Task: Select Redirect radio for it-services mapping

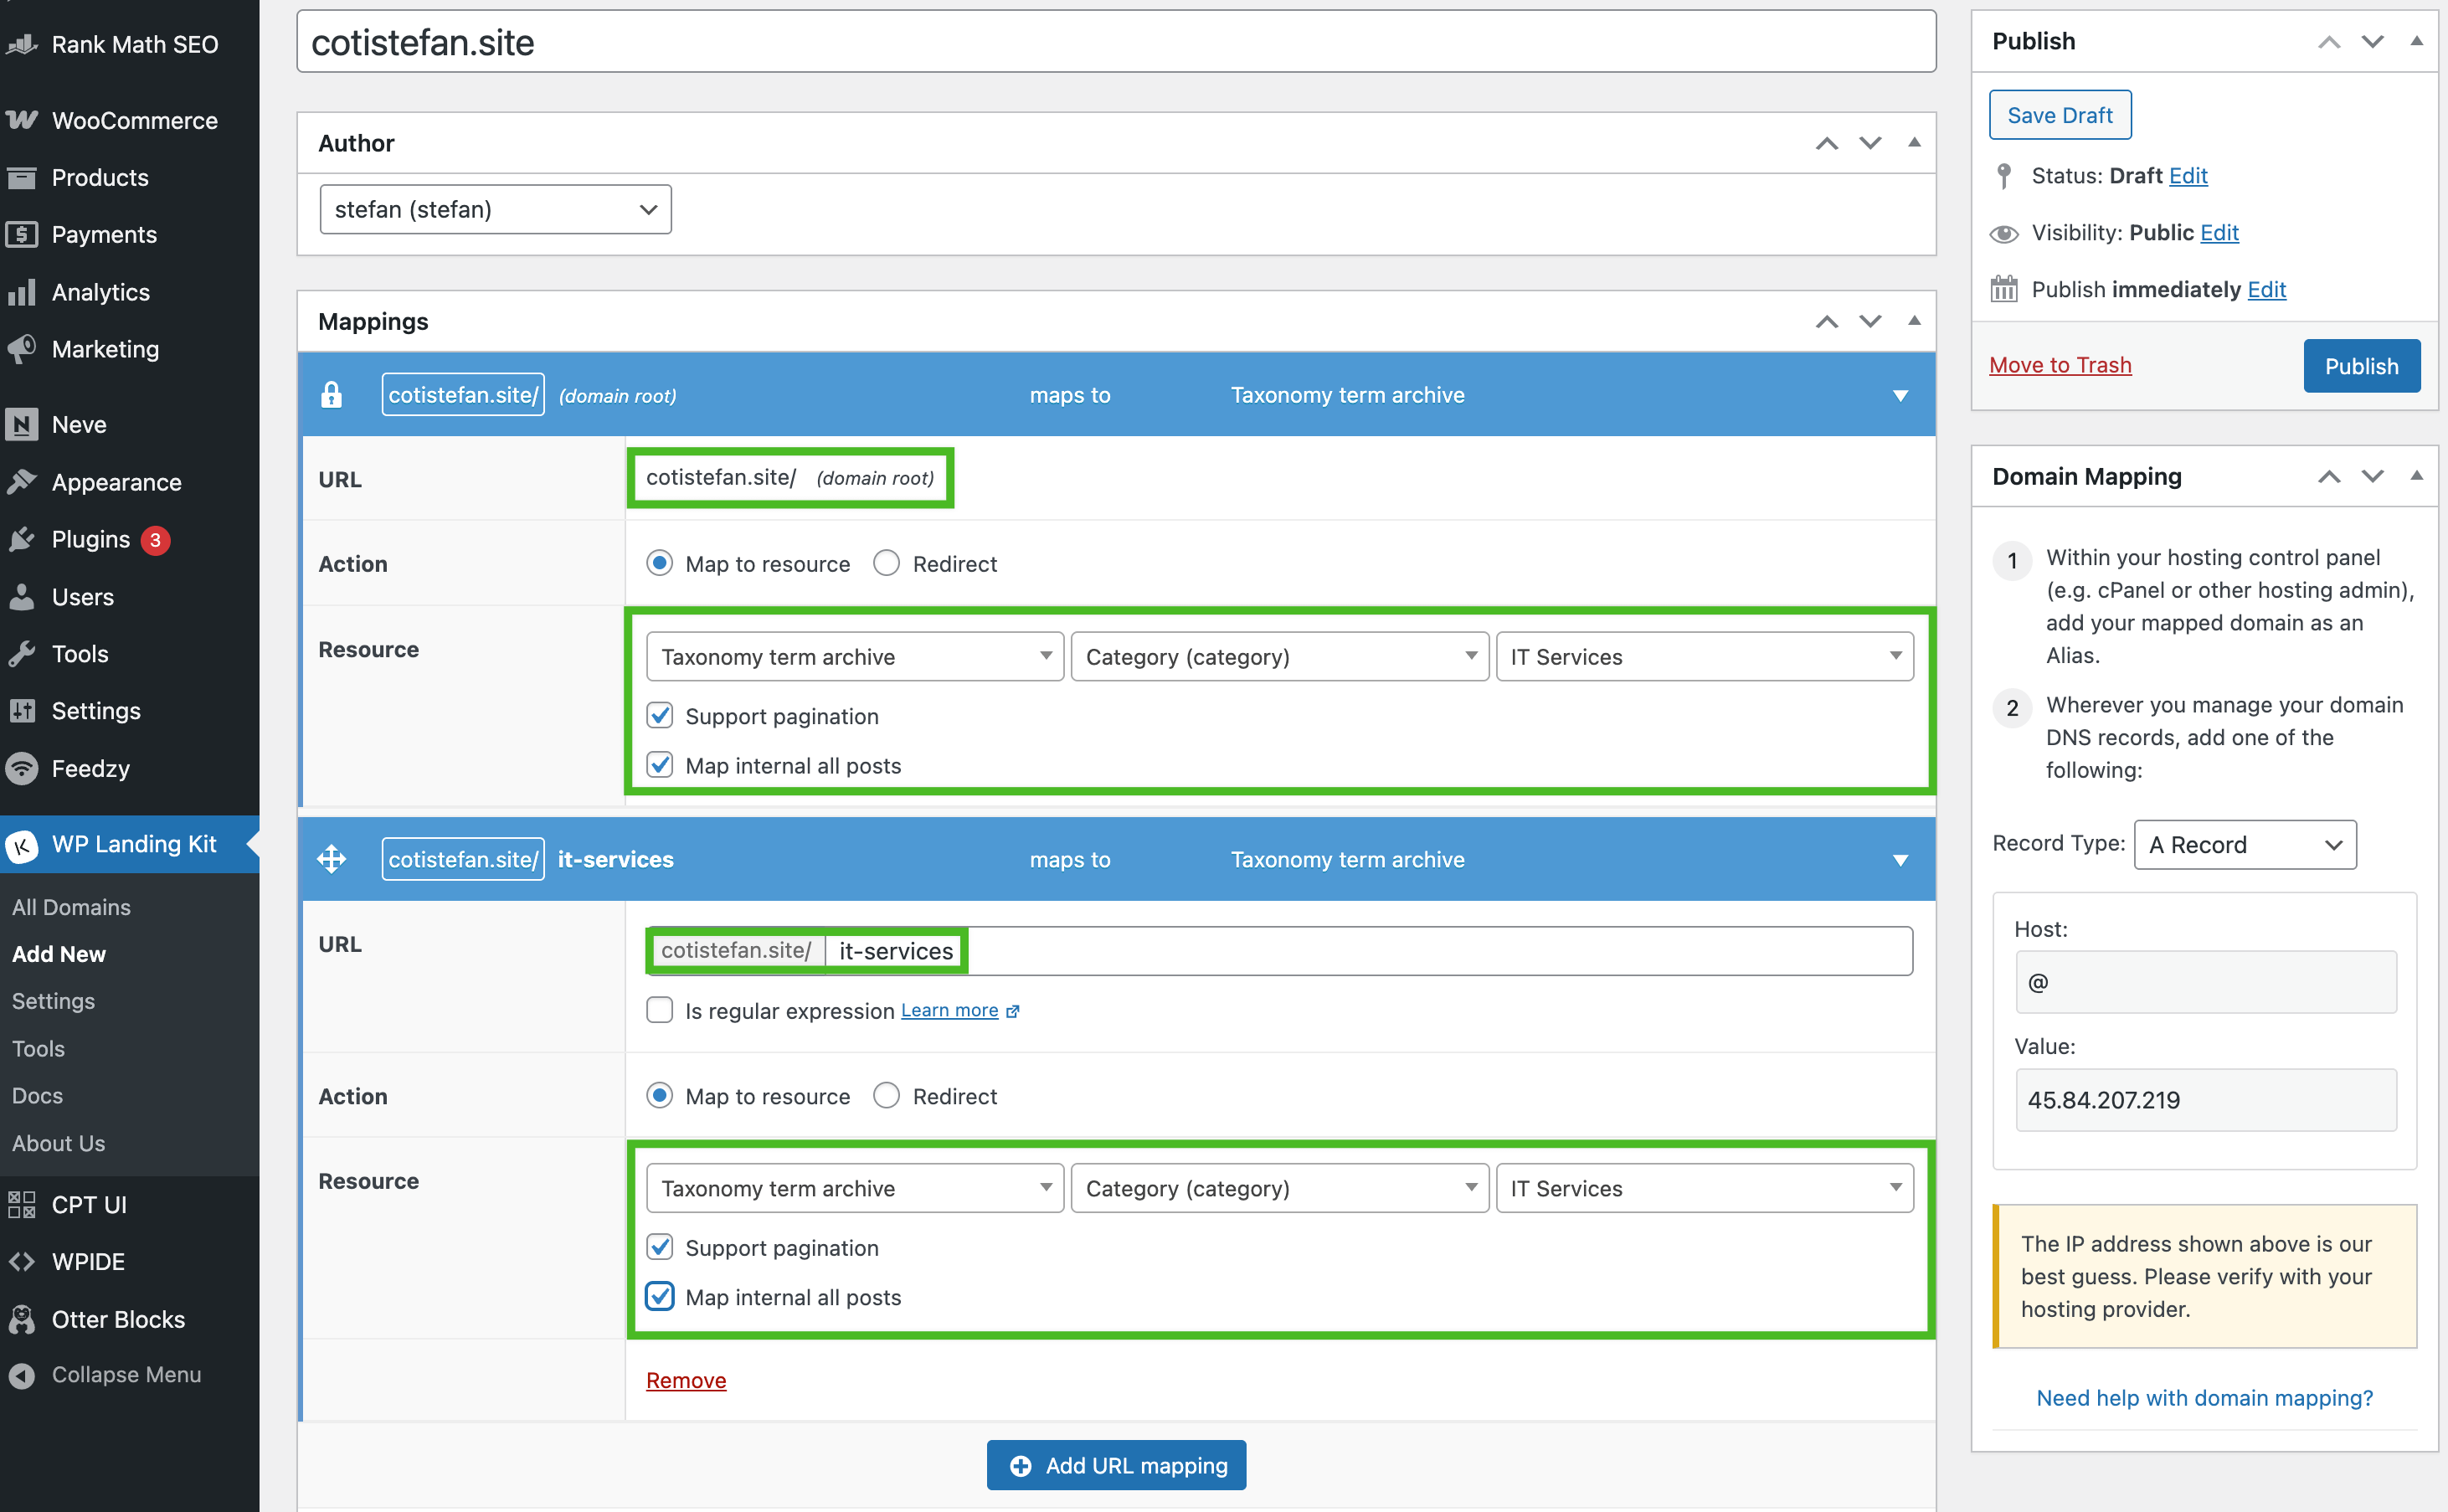Action: (886, 1096)
